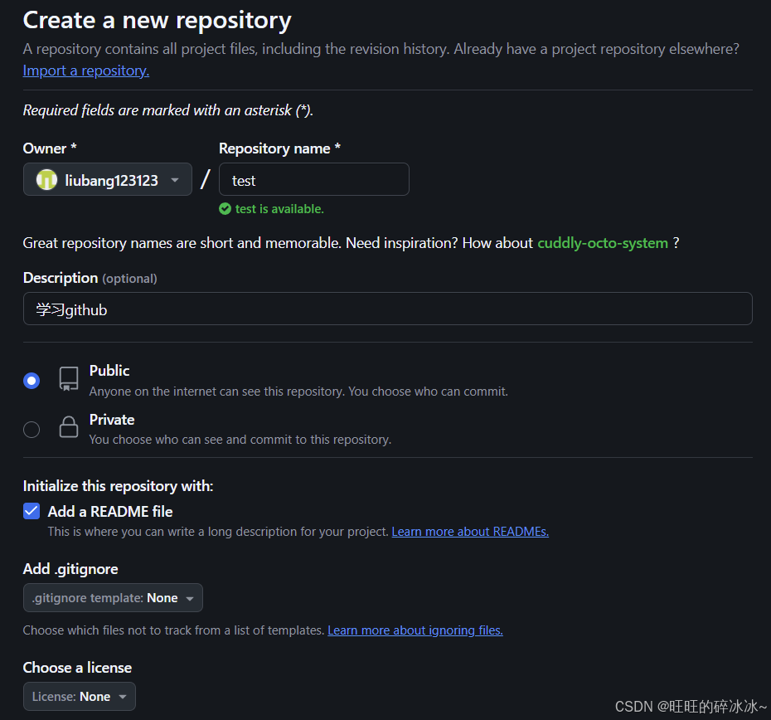Viewport: 771px width, 720px height.
Task: Click the liubang123123 owner avatar icon
Action: 46,180
